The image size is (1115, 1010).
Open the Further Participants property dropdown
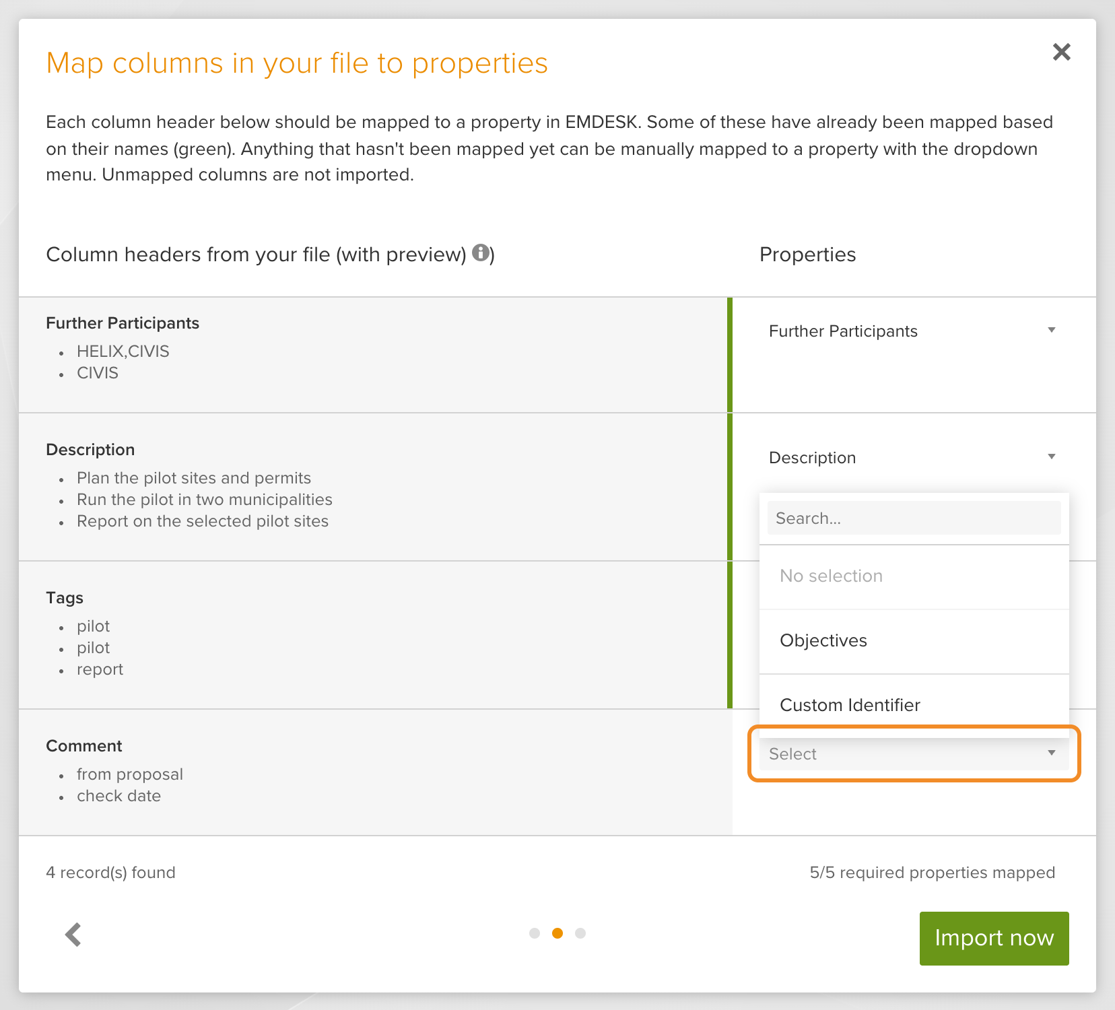point(914,331)
